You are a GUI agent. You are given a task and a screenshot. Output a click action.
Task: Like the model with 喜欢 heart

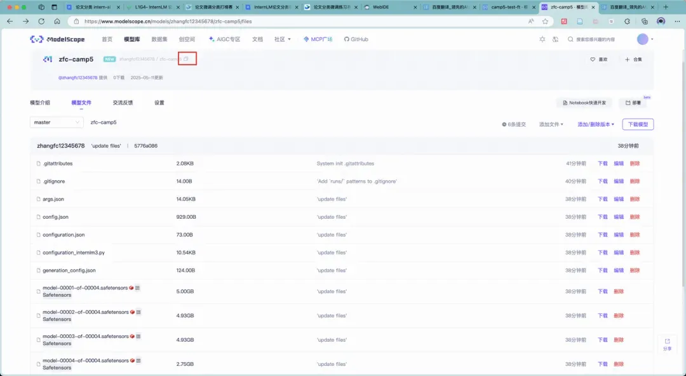[x=599, y=60]
